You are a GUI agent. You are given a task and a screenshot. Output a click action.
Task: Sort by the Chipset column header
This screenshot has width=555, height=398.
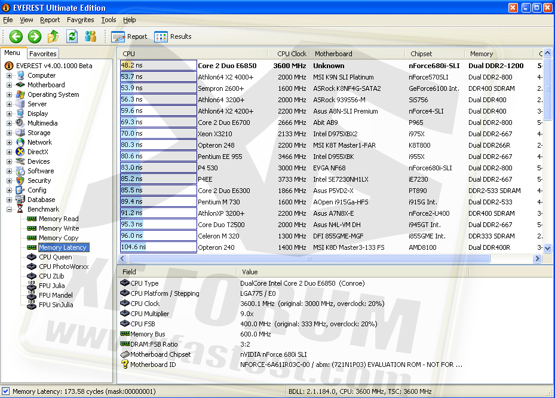click(x=435, y=54)
